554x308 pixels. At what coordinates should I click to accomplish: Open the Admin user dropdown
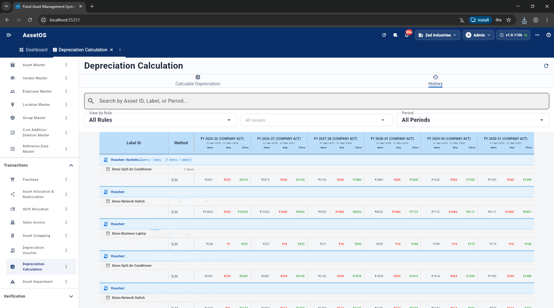[x=478, y=35]
